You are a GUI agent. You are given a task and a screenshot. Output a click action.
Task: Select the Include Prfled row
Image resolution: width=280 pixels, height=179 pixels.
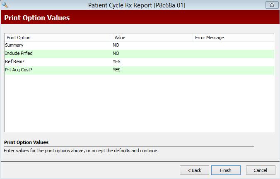(x=139, y=53)
